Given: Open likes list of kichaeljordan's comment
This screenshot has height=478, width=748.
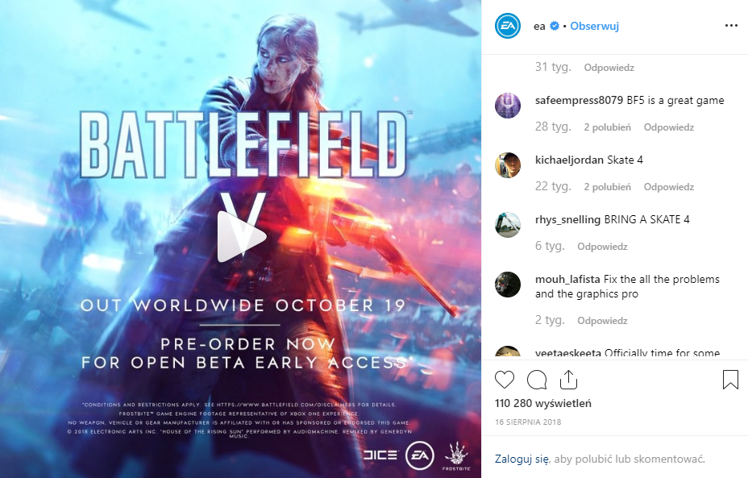Looking at the screenshot, I should click(607, 187).
